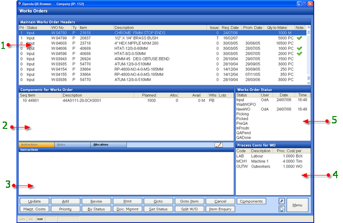Select works order W.04155
The width and height of the screenshot is (343, 223).
coord(162,74)
